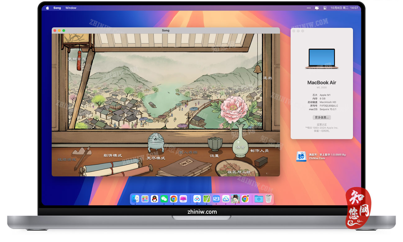Click 更多信息... in About This Mac
Screen dimensions: 403x242
click(x=322, y=117)
